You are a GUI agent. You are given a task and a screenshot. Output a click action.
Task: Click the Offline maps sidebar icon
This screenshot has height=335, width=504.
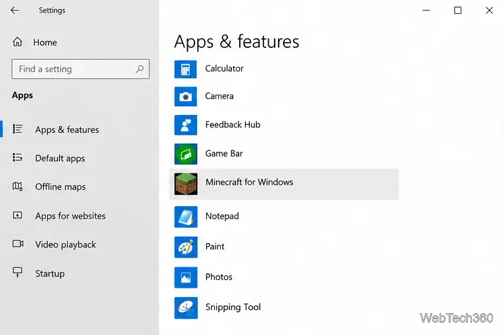[17, 187]
